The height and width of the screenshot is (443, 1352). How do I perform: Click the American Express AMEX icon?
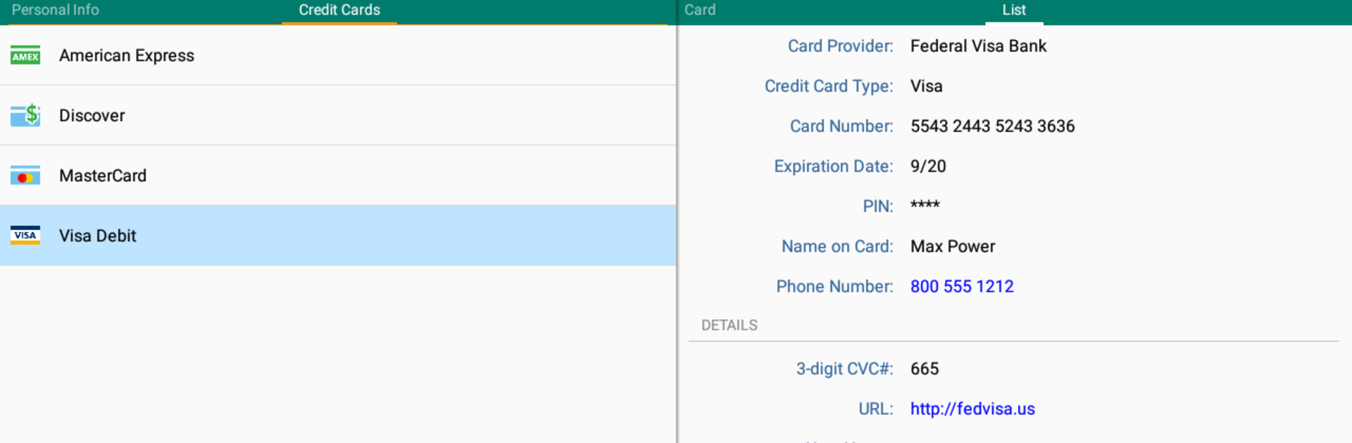[x=25, y=56]
